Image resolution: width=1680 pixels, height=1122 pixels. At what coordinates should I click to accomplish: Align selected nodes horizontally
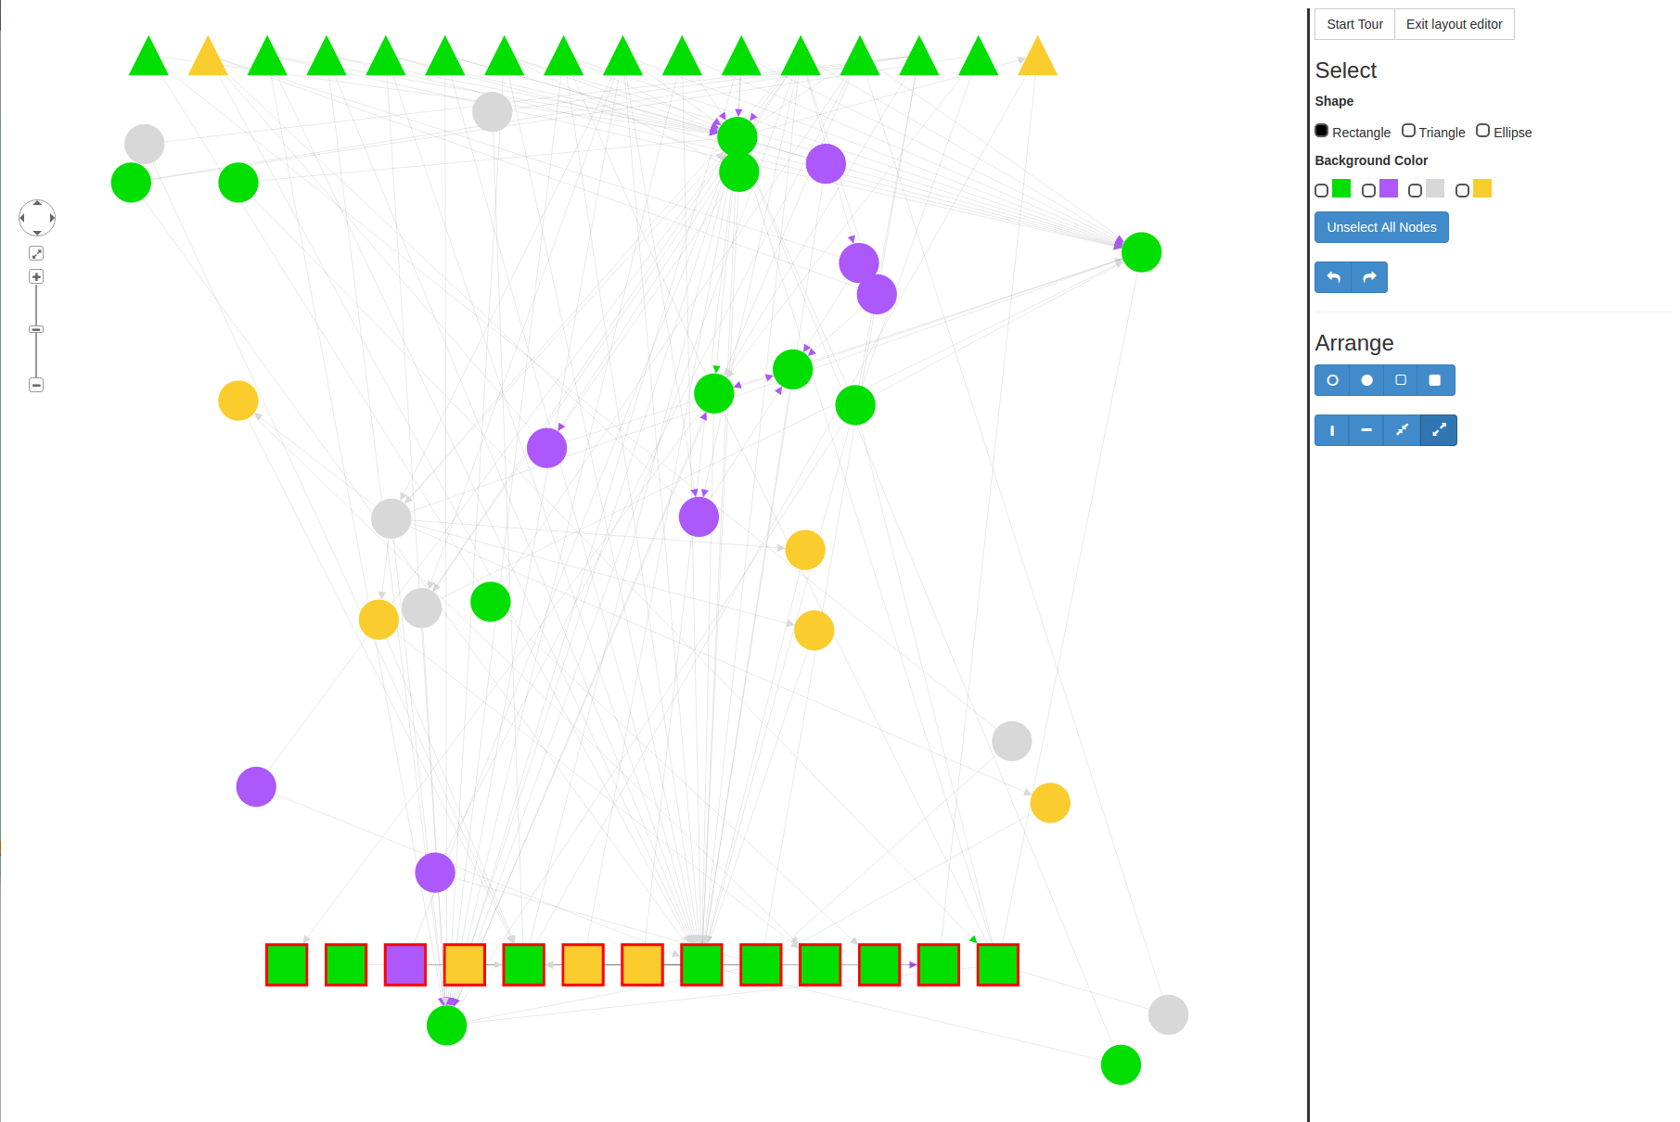click(x=1366, y=430)
